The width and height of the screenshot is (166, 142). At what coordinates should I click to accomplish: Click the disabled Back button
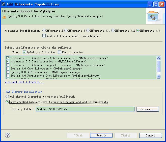[x=78, y=135]
